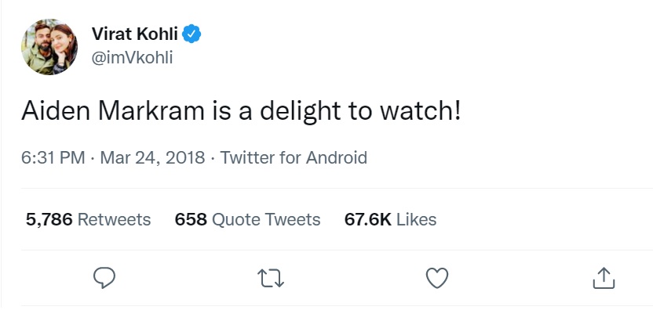653x310 pixels.
Task: Click the blue verified checkmark badge
Action: tap(192, 34)
